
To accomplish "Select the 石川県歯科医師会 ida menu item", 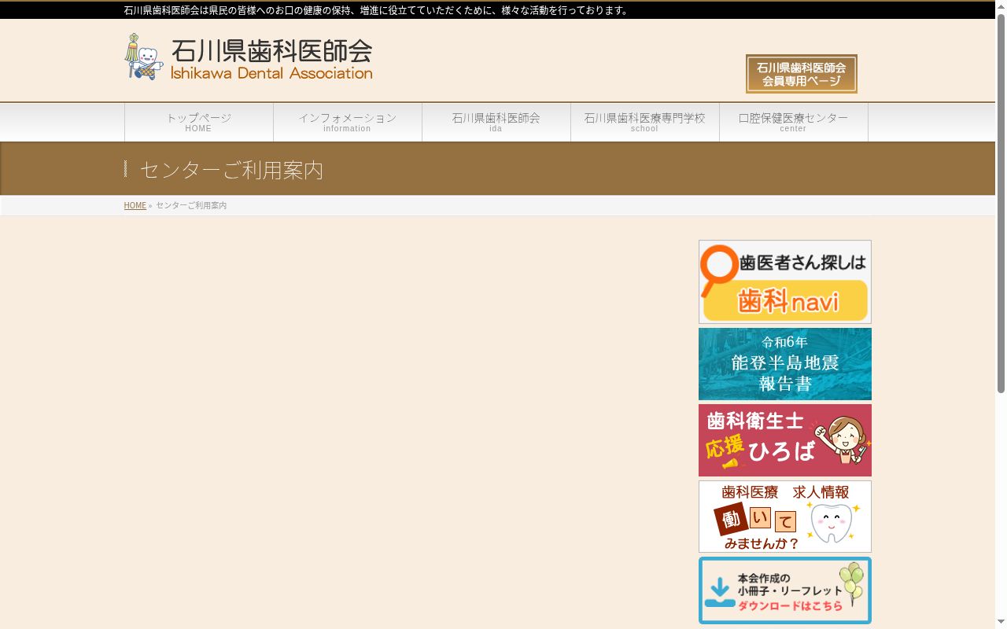I will [496, 123].
